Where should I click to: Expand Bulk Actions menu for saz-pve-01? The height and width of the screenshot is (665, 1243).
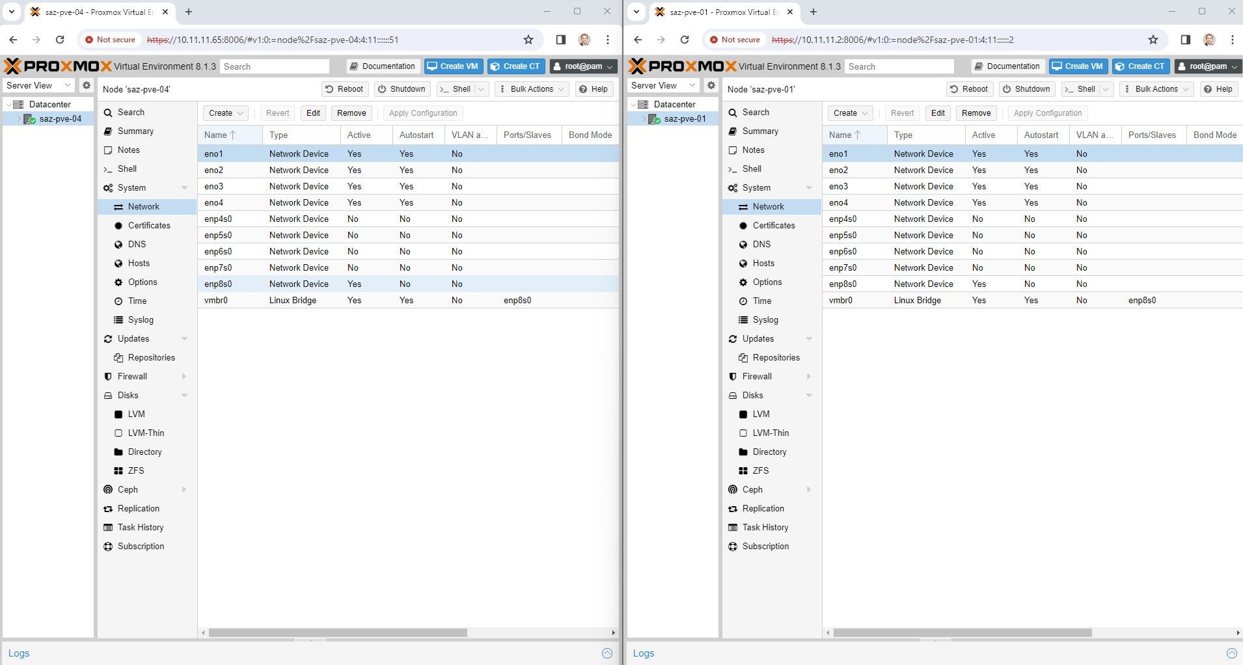point(1158,89)
